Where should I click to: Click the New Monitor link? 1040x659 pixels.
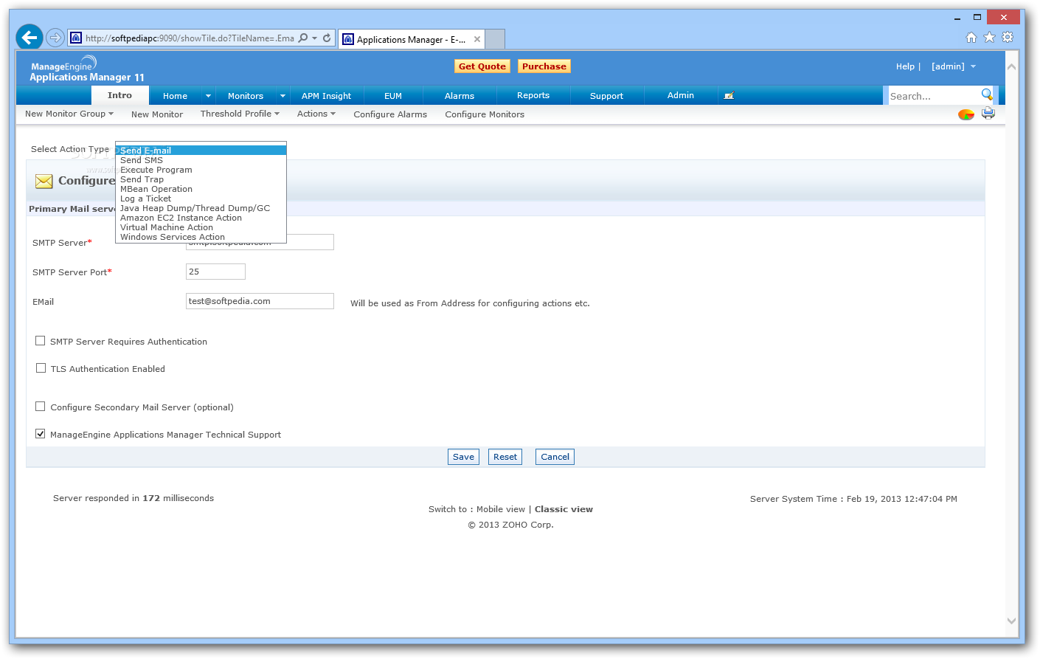(x=157, y=114)
